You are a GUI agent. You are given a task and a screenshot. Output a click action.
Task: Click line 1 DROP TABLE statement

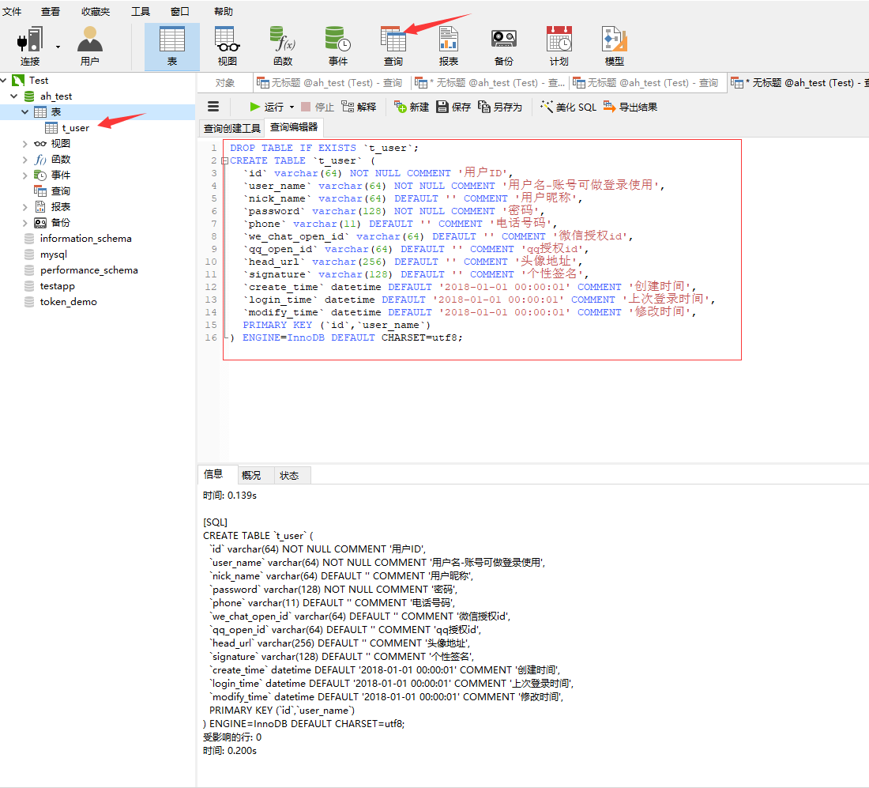324,148
